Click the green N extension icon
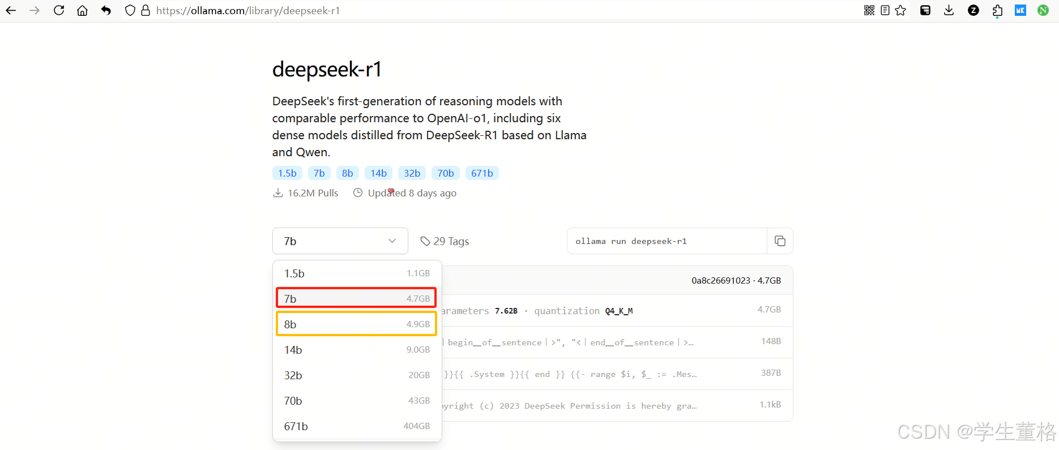Image resolution: width=1059 pixels, height=450 pixels. 1043,10
